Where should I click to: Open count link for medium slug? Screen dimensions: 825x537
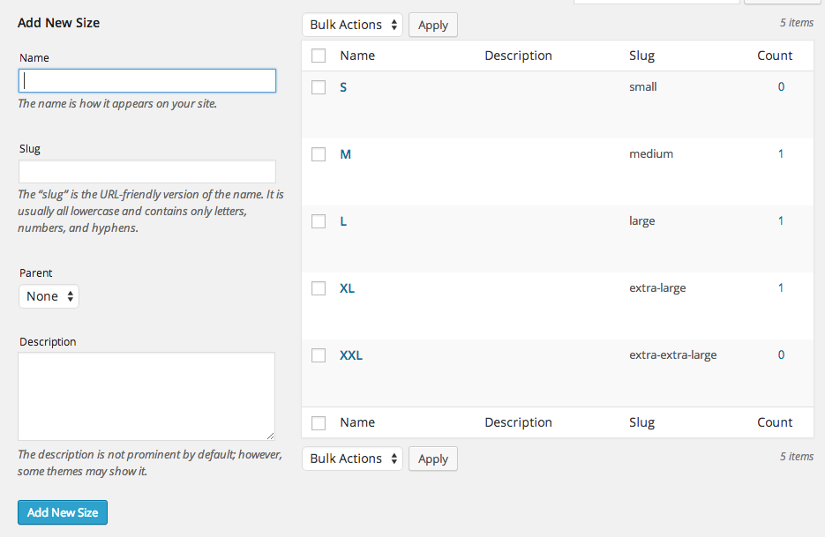tap(781, 153)
